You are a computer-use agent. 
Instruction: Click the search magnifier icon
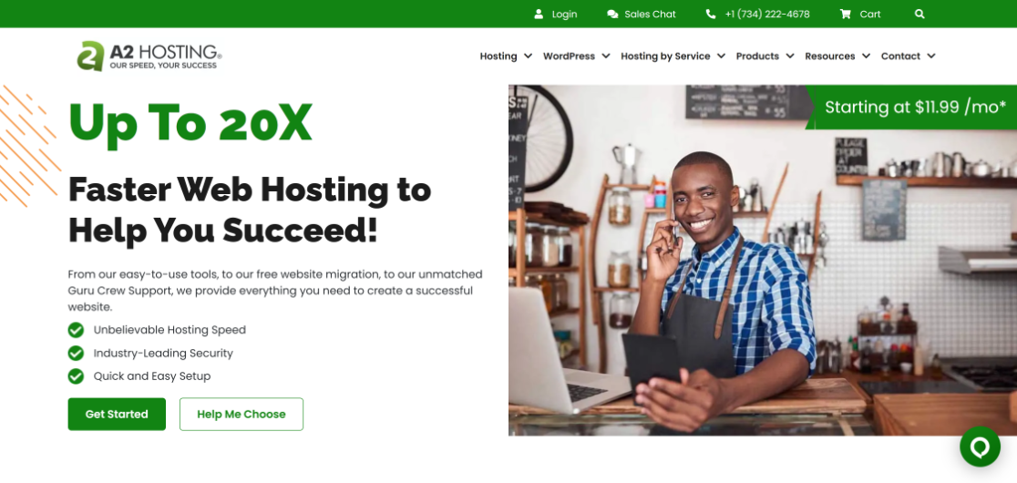919,14
